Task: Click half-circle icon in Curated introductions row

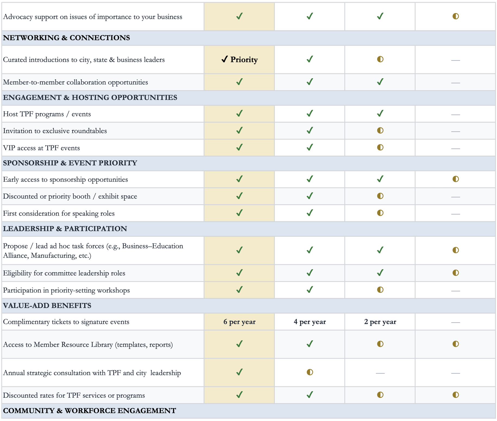Action: (x=380, y=59)
